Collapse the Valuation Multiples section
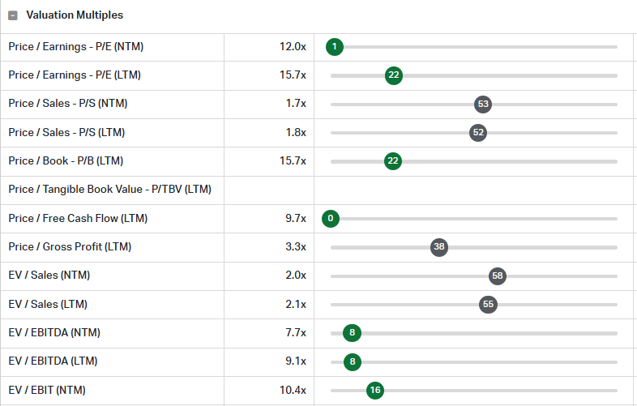The width and height of the screenshot is (637, 406). 13,15
